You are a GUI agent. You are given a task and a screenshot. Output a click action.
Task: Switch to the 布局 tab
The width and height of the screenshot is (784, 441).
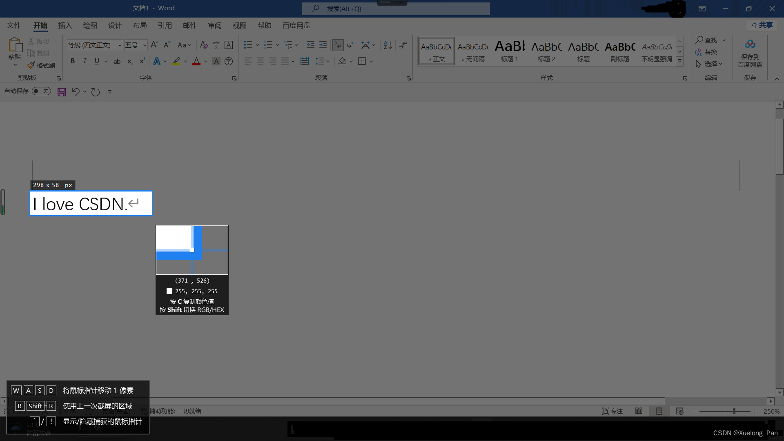(140, 25)
